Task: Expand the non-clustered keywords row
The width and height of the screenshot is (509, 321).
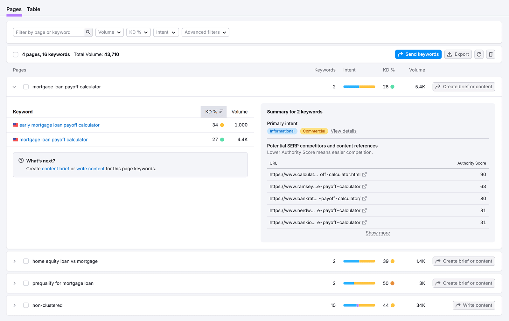Action: pos(14,305)
